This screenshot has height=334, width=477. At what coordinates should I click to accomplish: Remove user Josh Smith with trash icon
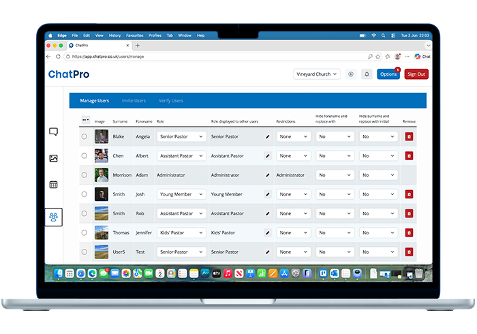[409, 194]
